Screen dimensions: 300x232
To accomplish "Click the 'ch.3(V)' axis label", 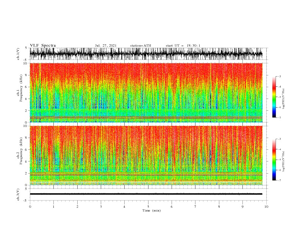I will click(x=18, y=194).
